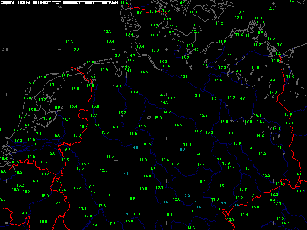Select the 13.0 temperature reading
This screenshot has width=307, height=230.
(x=279, y=45)
